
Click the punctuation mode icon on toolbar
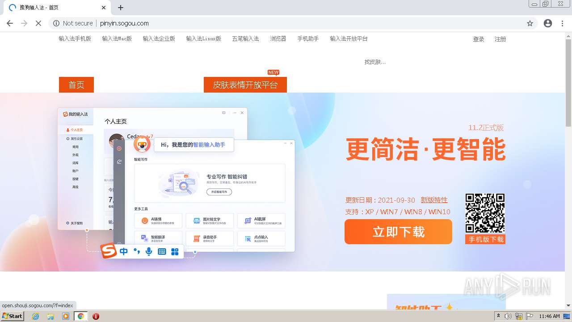point(137,252)
